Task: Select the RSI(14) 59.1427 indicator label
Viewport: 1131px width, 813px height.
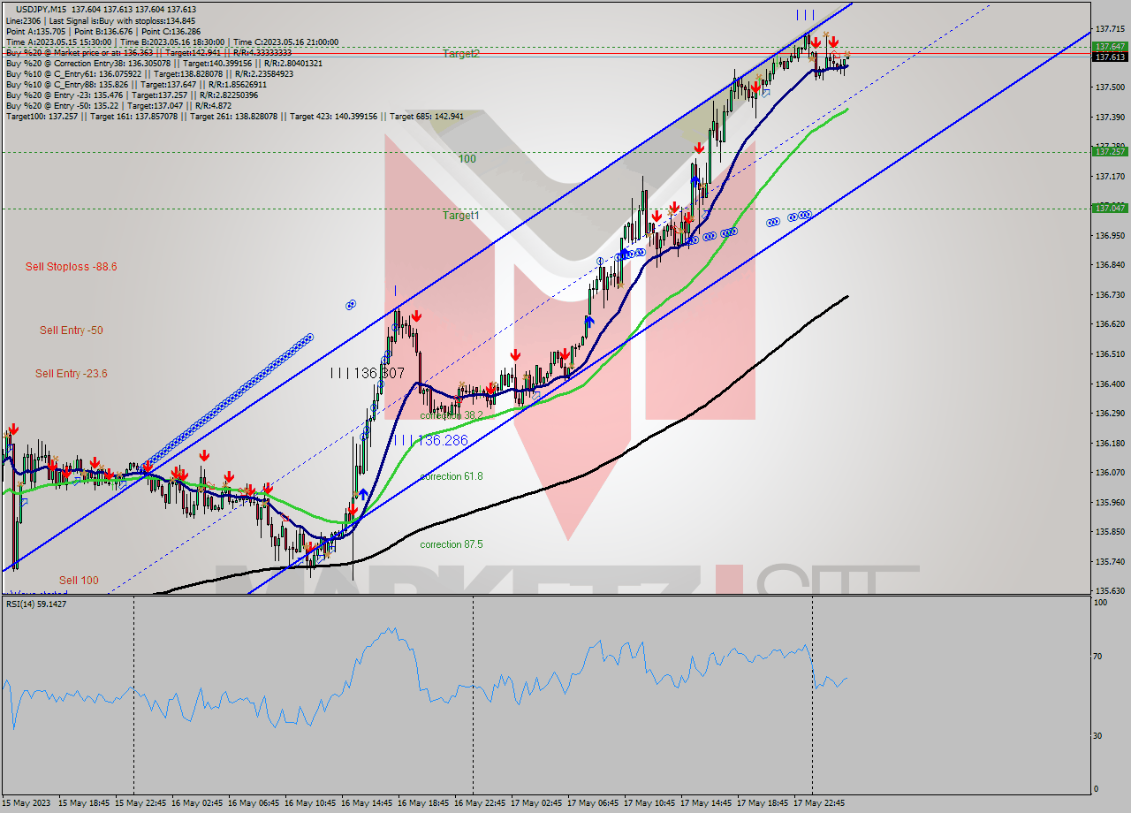Action: [x=36, y=604]
